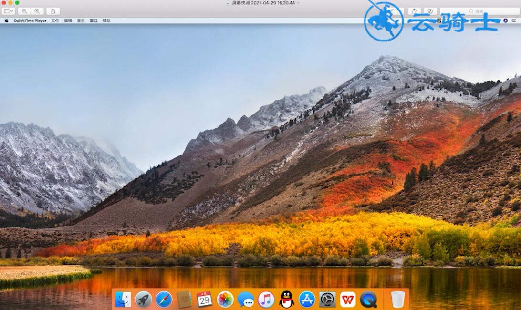
Task: Launch Launchpad rocket icon in Dock
Action: tap(144, 300)
